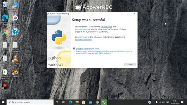Open the online tutorial link
Image resolution: width=187 pixels, height=105 pixels.
pyautogui.click(x=106, y=27)
